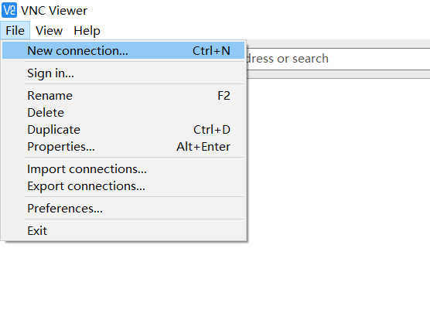Open Properties... from the File menu

[x=124, y=147]
